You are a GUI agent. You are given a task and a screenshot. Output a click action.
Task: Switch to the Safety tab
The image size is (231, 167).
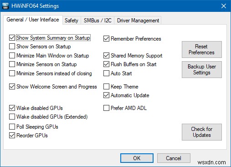coord(72,21)
